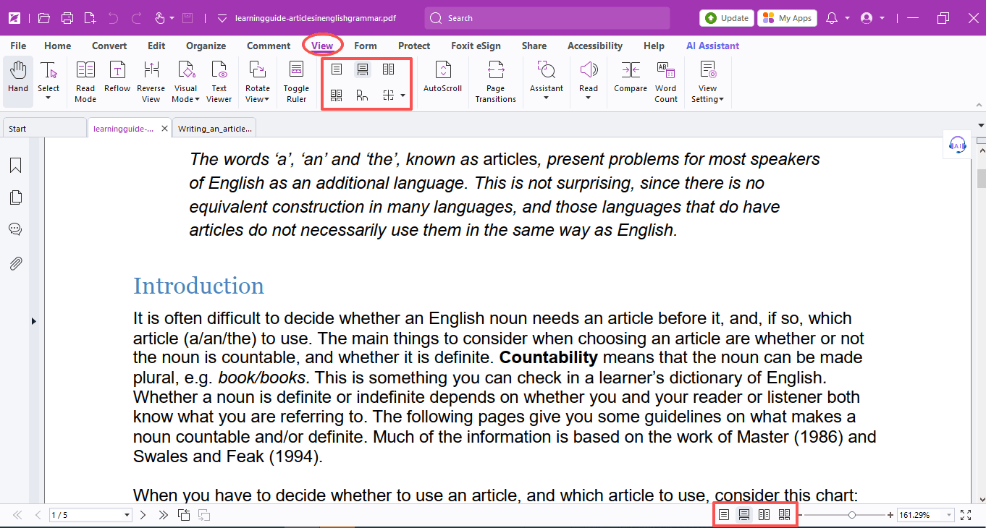
Task: Close the learningguide document tab
Action: pyautogui.click(x=164, y=129)
